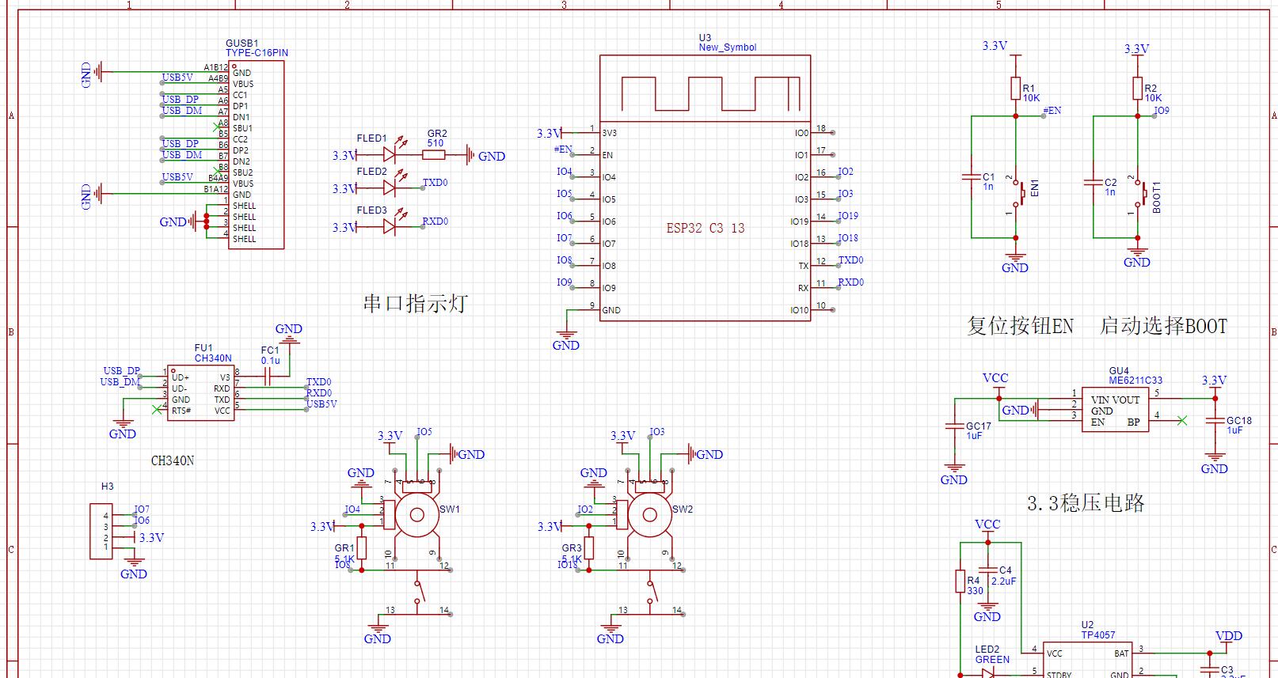1278x678 pixels.
Task: Click the VDD net label
Action: tap(1229, 636)
